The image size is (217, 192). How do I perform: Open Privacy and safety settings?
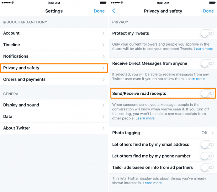coord(53,68)
